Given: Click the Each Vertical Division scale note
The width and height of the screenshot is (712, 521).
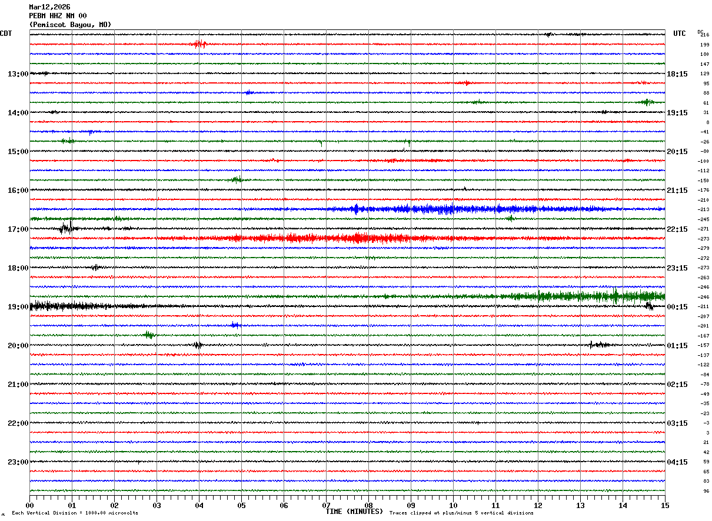Looking at the screenshot, I should pyautogui.click(x=75, y=513).
